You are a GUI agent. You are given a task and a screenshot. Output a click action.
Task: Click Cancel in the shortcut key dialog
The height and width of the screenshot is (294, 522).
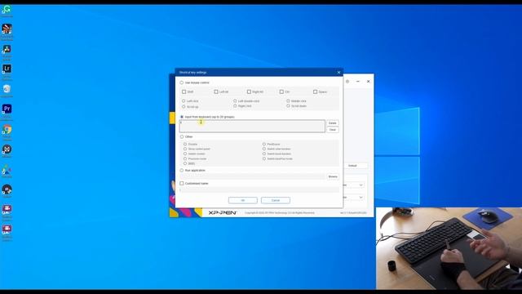(x=276, y=200)
